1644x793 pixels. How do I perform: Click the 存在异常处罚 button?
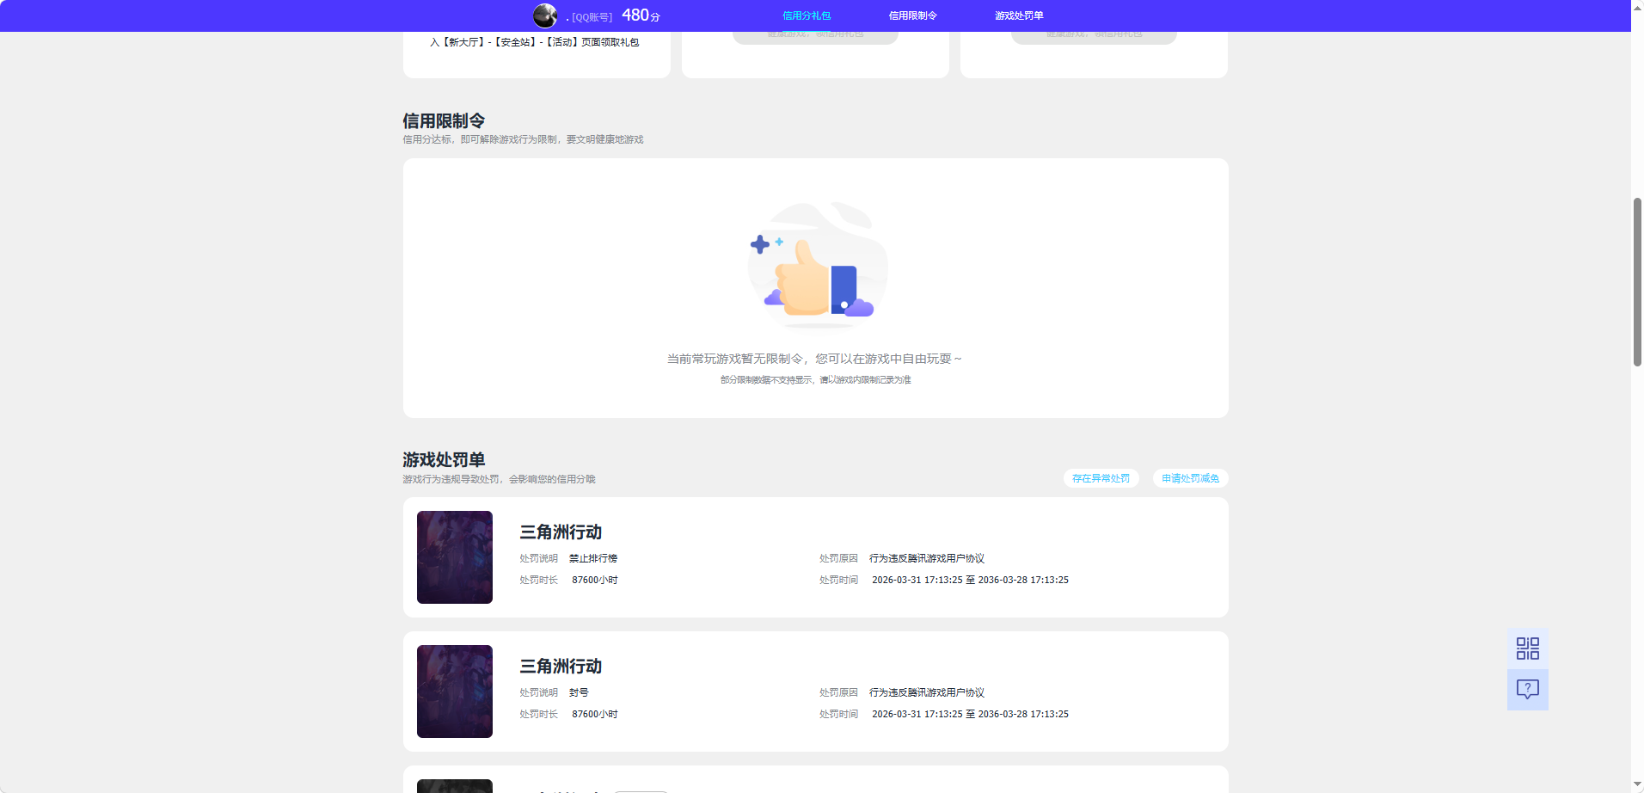click(x=1101, y=478)
